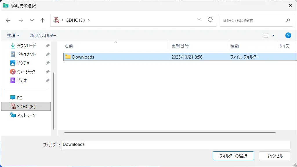
Task: Click the search magnifier icon
Action: pyautogui.click(x=287, y=21)
